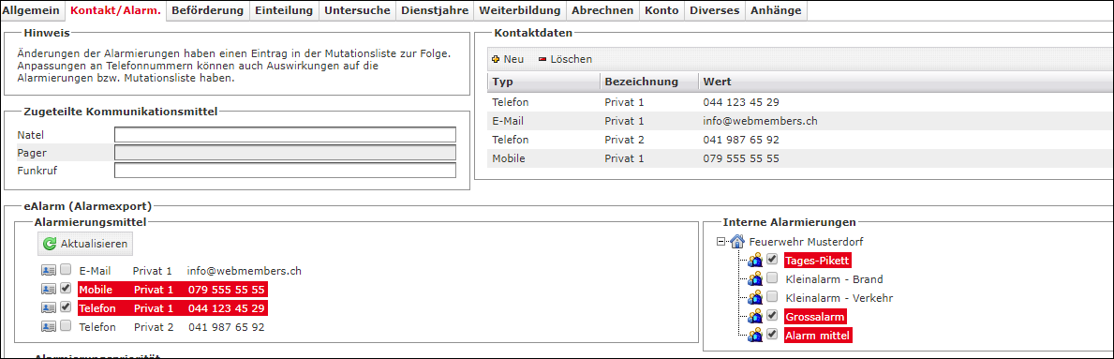This screenshot has width=1114, height=359.
Task: Click the contact card icon beside Mobile row
Action: pos(49,289)
